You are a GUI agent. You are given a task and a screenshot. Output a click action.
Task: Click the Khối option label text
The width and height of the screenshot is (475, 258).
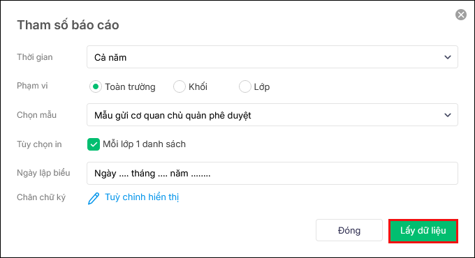198,86
